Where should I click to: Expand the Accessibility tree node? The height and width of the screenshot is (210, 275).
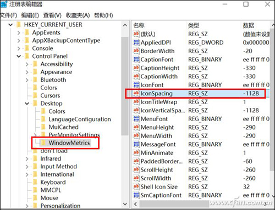click(27, 64)
